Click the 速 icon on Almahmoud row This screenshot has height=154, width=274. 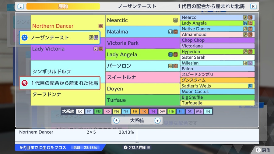pyautogui.click(x=245, y=34)
